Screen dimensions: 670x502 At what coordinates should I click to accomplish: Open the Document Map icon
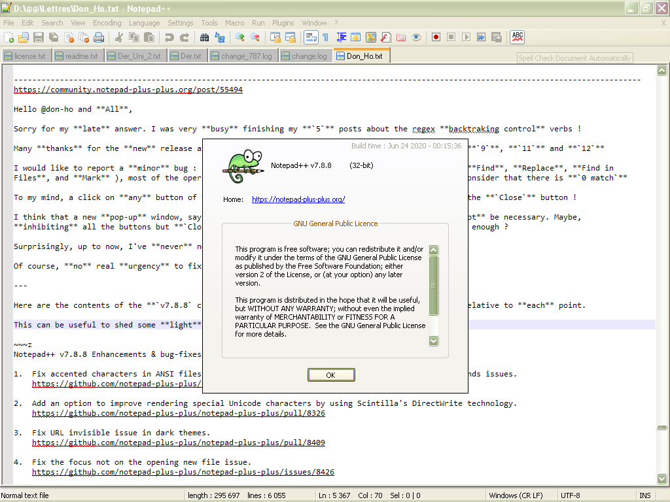coord(371,37)
